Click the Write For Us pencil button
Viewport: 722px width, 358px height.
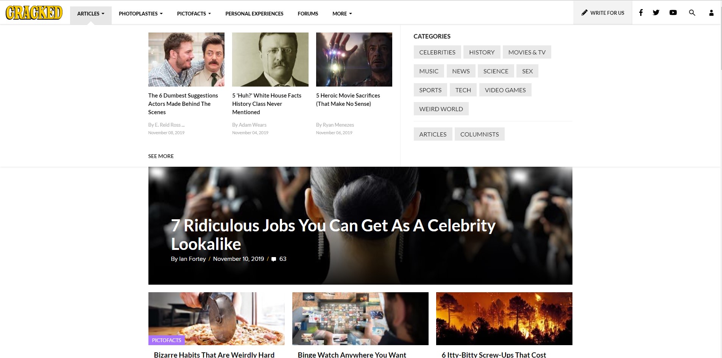tap(603, 13)
